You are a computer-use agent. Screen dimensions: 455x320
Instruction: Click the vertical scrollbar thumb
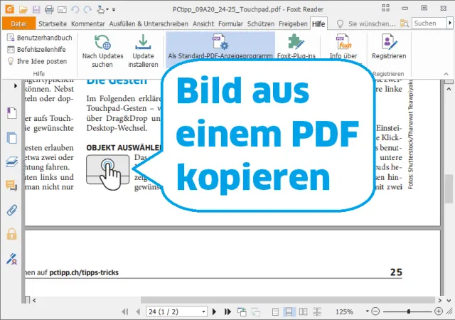(449, 188)
